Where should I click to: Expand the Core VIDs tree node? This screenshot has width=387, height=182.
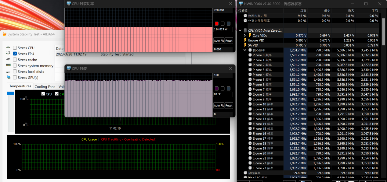[245, 35]
